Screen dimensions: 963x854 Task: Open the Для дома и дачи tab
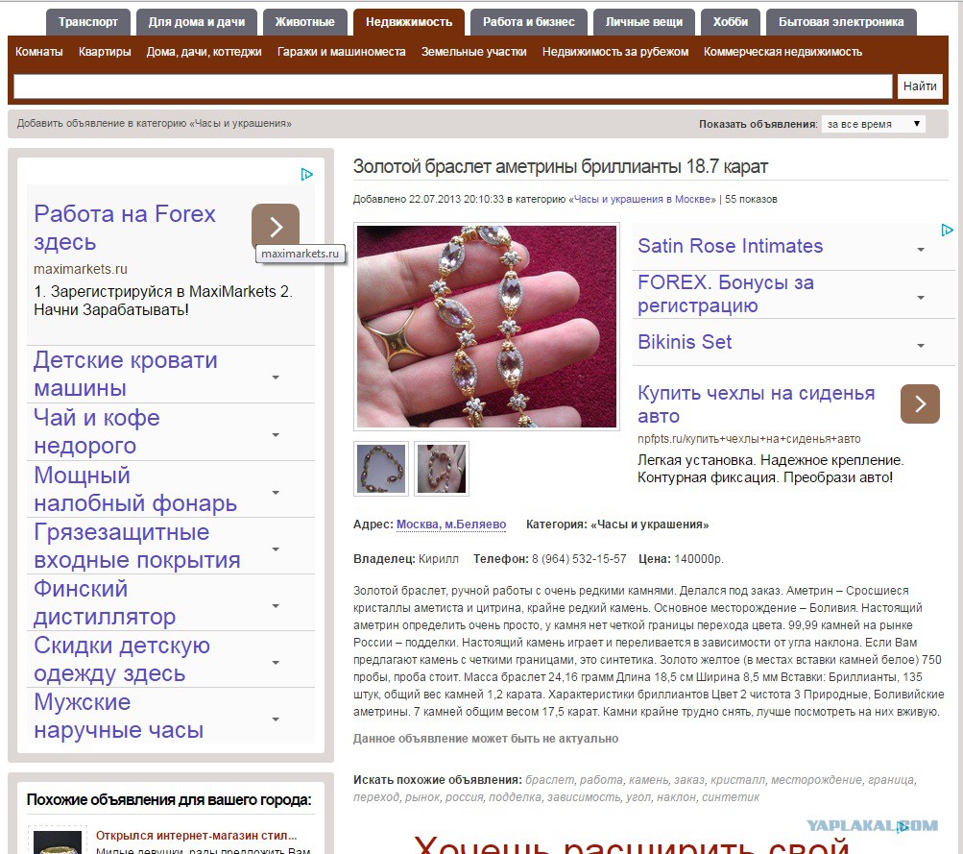pyautogui.click(x=197, y=22)
